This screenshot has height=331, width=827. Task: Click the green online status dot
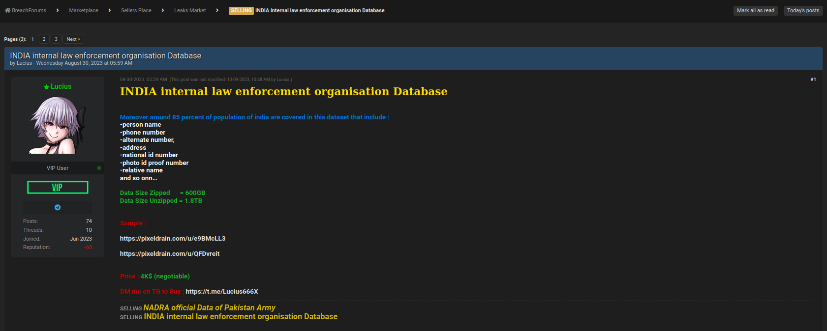(x=99, y=168)
